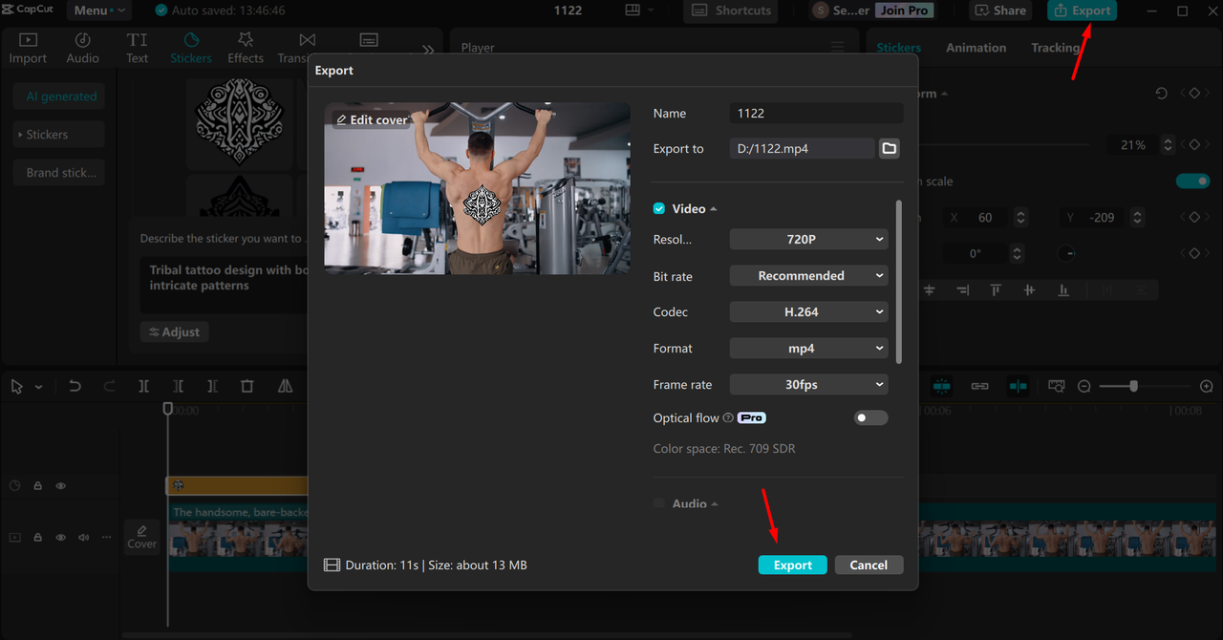Viewport: 1223px width, 640px height.
Task: Click the X position 60 stepper
Action: 1019,218
